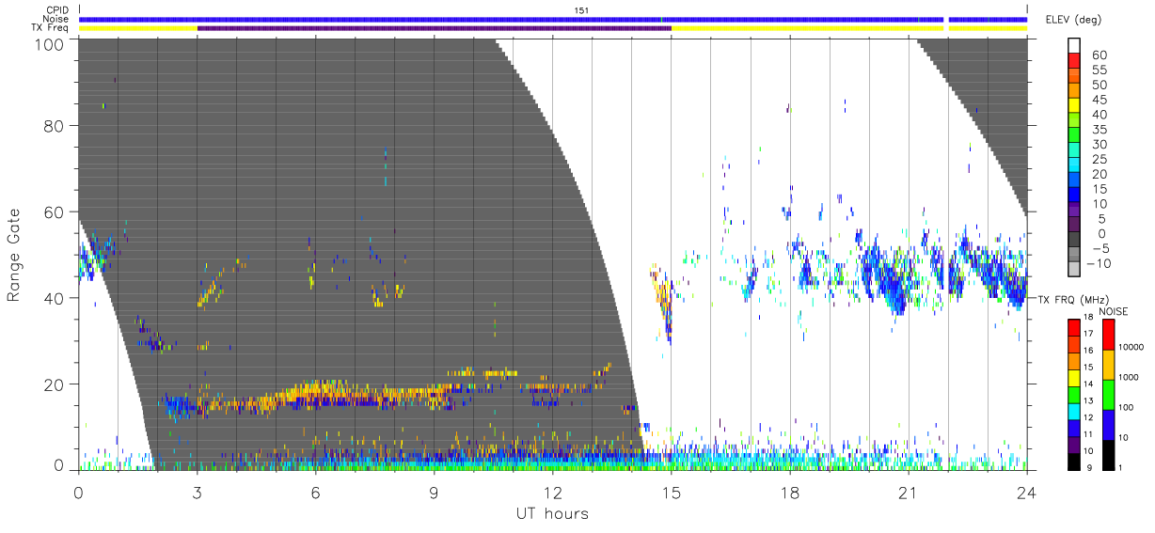The width and height of the screenshot is (1155, 533).
Task: Click the purple segment of TX Freq bar
Action: point(435,28)
